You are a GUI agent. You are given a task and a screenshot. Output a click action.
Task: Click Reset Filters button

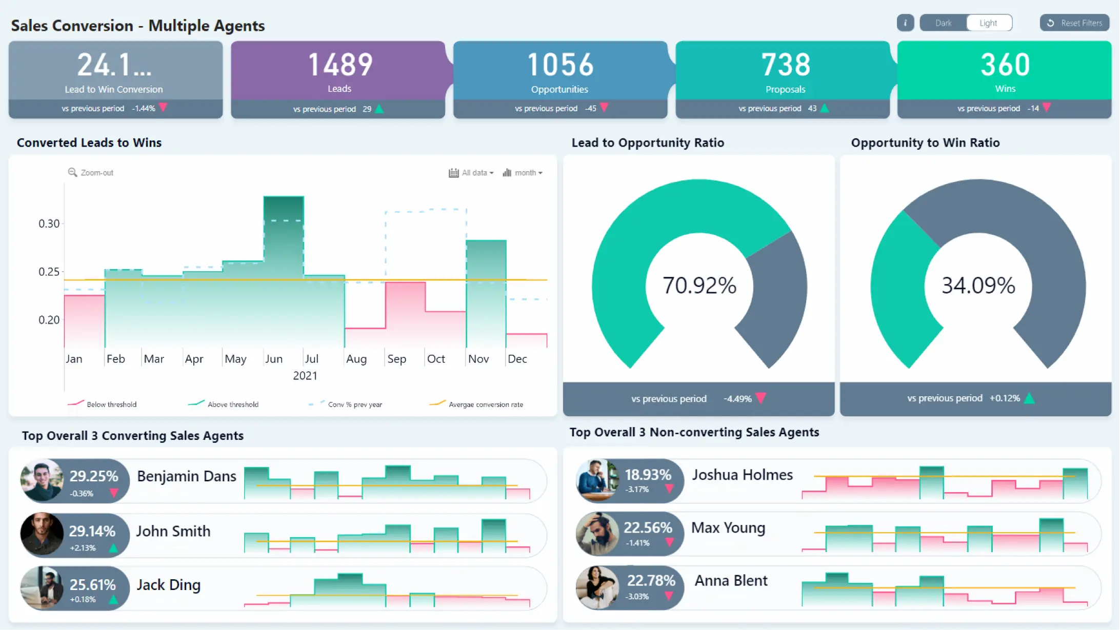[1075, 23]
